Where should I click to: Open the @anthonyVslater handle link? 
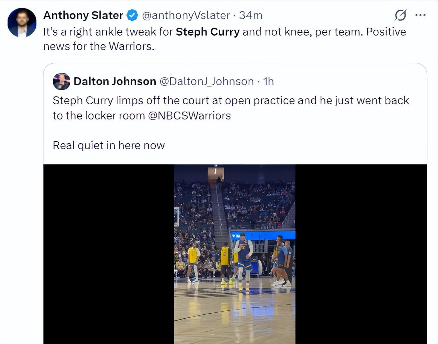tap(186, 15)
